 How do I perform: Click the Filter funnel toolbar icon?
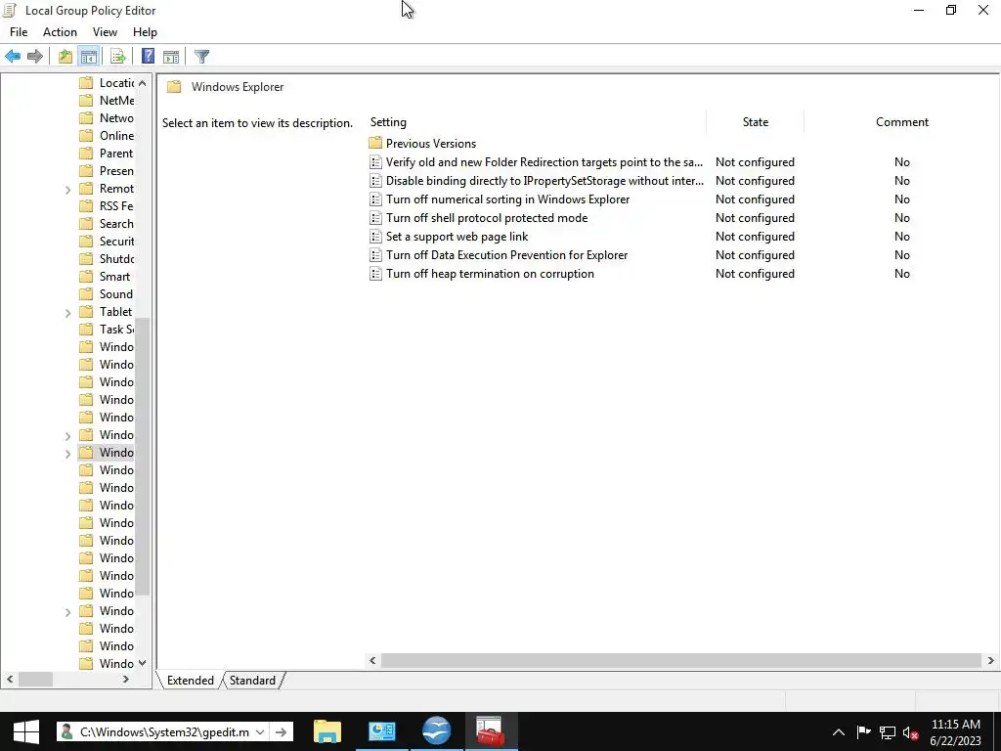point(201,57)
